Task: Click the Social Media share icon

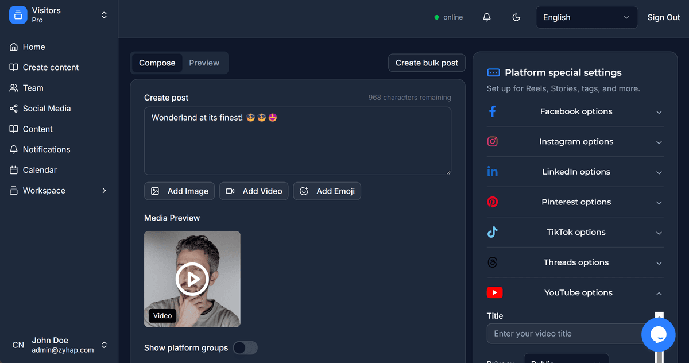Action: click(x=14, y=109)
